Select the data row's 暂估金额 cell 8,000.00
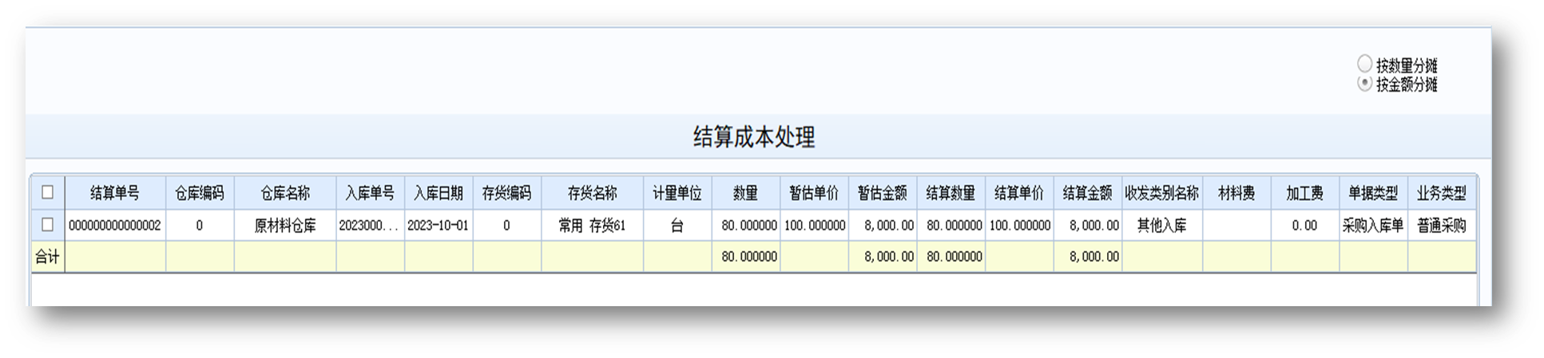 (883, 226)
